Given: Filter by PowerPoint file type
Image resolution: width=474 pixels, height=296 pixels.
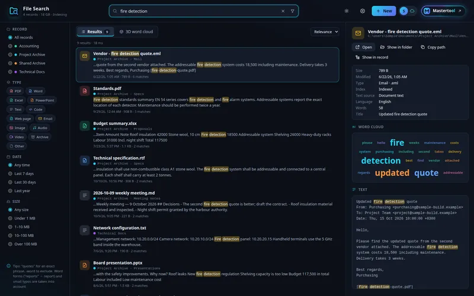Looking at the screenshot, I should (x=42, y=100).
